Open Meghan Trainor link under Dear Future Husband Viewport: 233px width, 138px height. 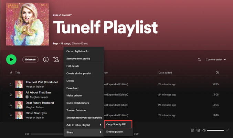pyautogui.click(x=35, y=107)
